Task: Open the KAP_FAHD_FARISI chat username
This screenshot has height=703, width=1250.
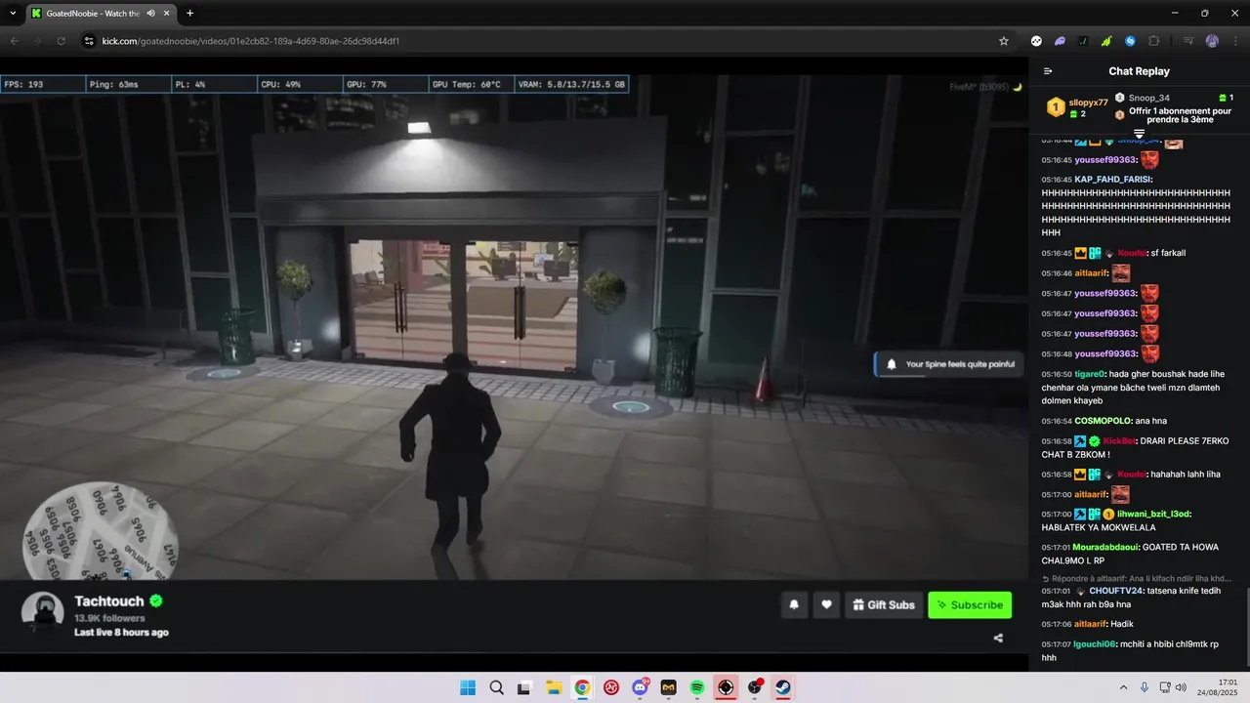Action: coord(1112,180)
